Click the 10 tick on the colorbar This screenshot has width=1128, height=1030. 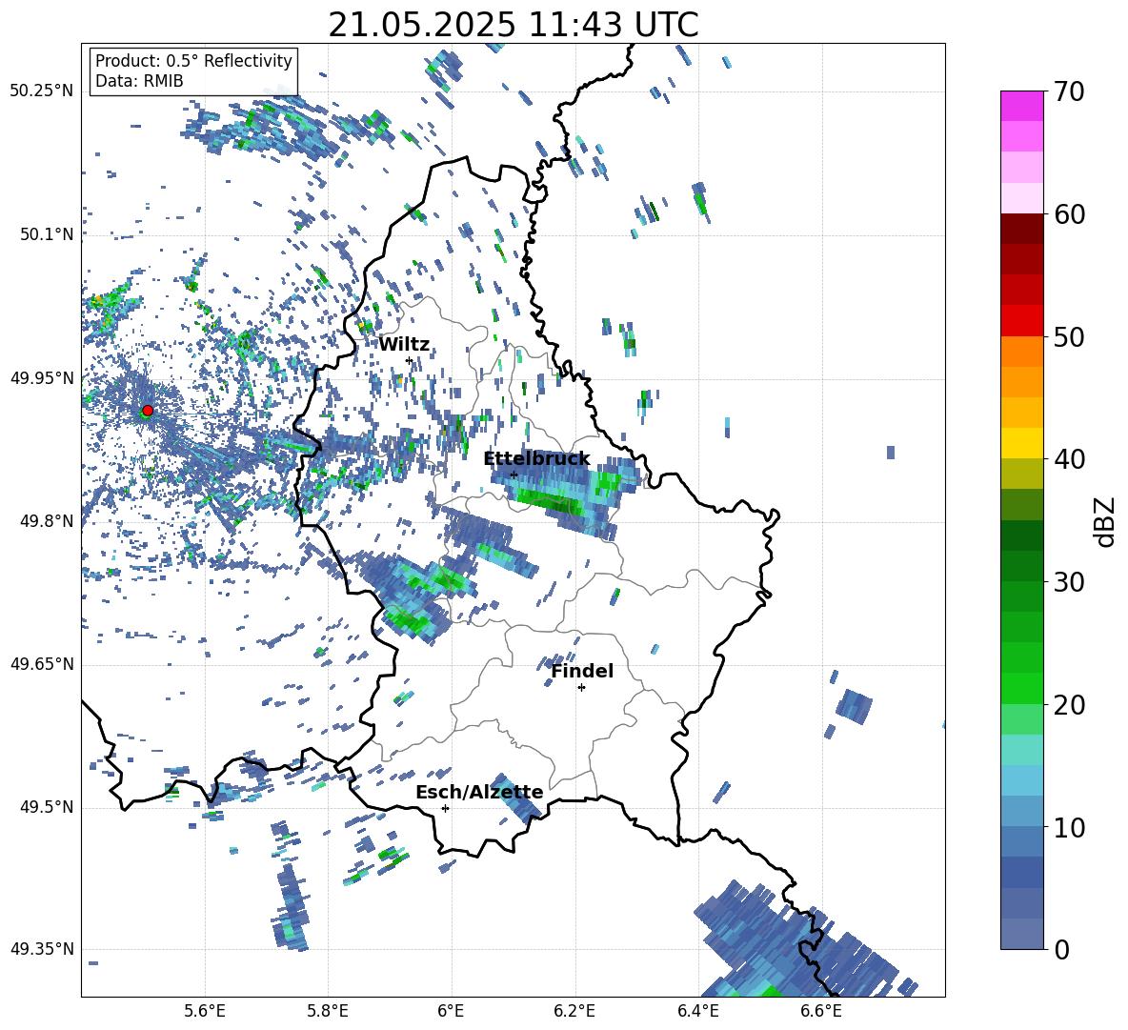1068,827
